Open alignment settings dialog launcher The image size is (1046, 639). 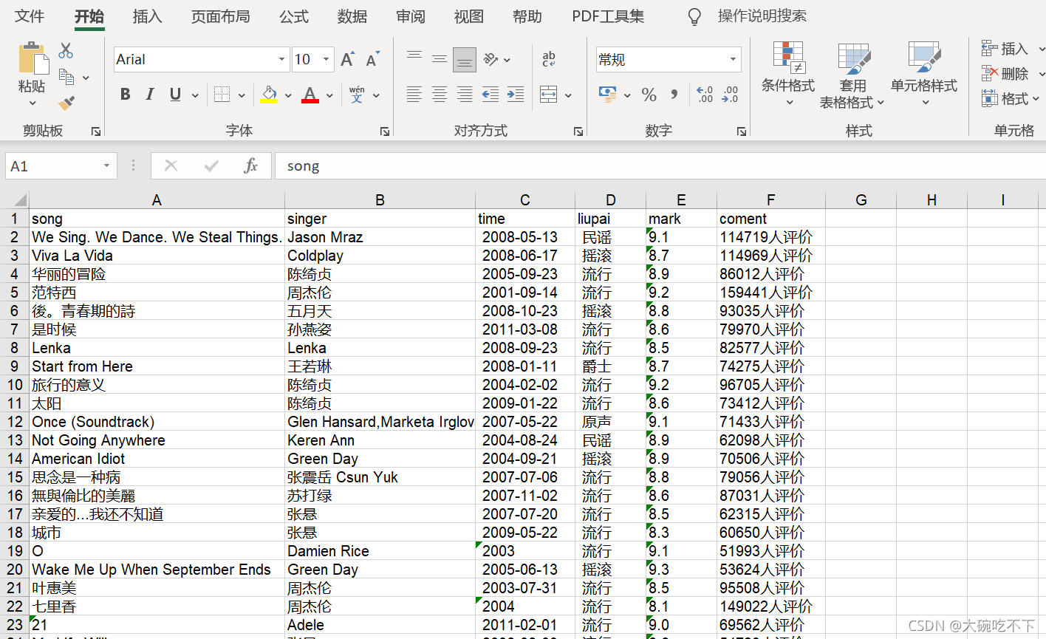[x=578, y=131]
